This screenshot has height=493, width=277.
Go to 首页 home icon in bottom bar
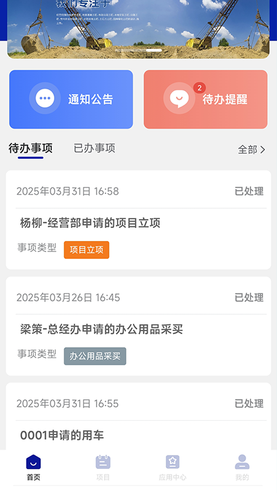33,462
